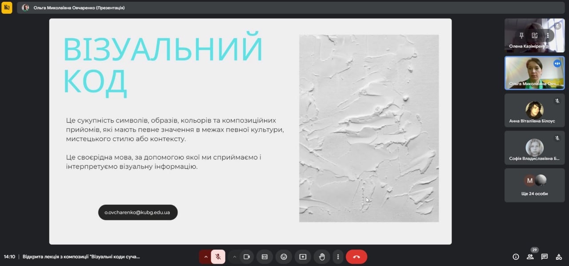Turn on closed captions

(x=264, y=257)
